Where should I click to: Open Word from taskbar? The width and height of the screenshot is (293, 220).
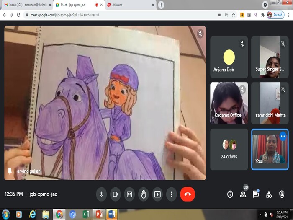pyautogui.click(x=112, y=215)
